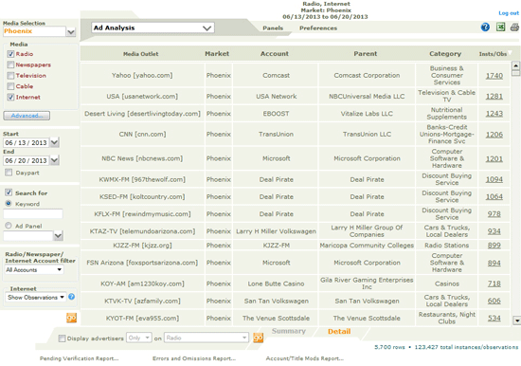Select the KTVK-TV [azfamily.com] cell
The width and height of the screenshot is (521, 366).
tap(142, 301)
